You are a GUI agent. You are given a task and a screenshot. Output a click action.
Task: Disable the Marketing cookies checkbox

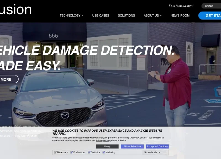pos(104,152)
